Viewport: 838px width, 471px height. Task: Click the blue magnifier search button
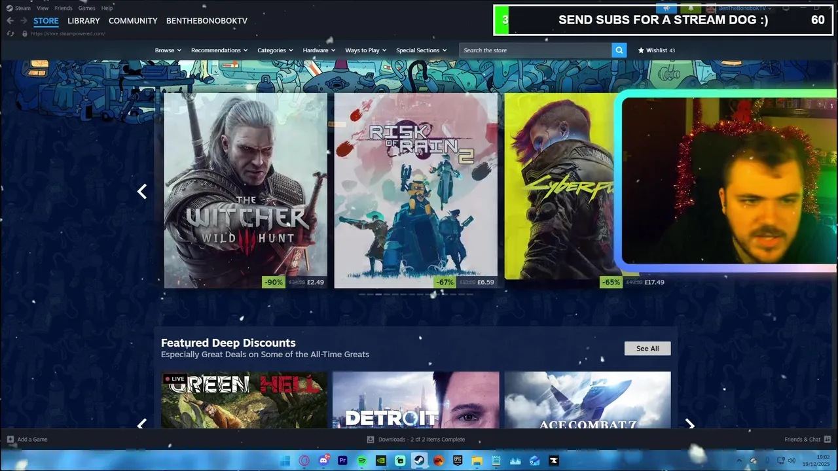(x=619, y=50)
